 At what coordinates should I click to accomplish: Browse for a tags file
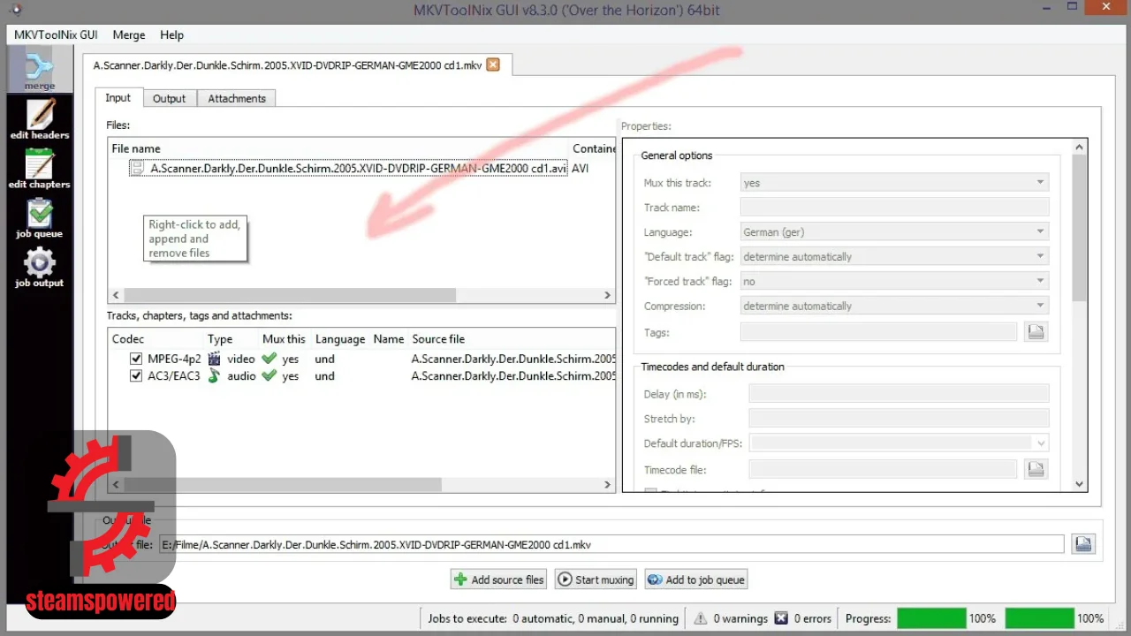1036,331
